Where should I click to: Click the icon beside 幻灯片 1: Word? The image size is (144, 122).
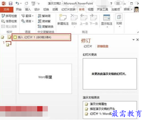[86, 114]
